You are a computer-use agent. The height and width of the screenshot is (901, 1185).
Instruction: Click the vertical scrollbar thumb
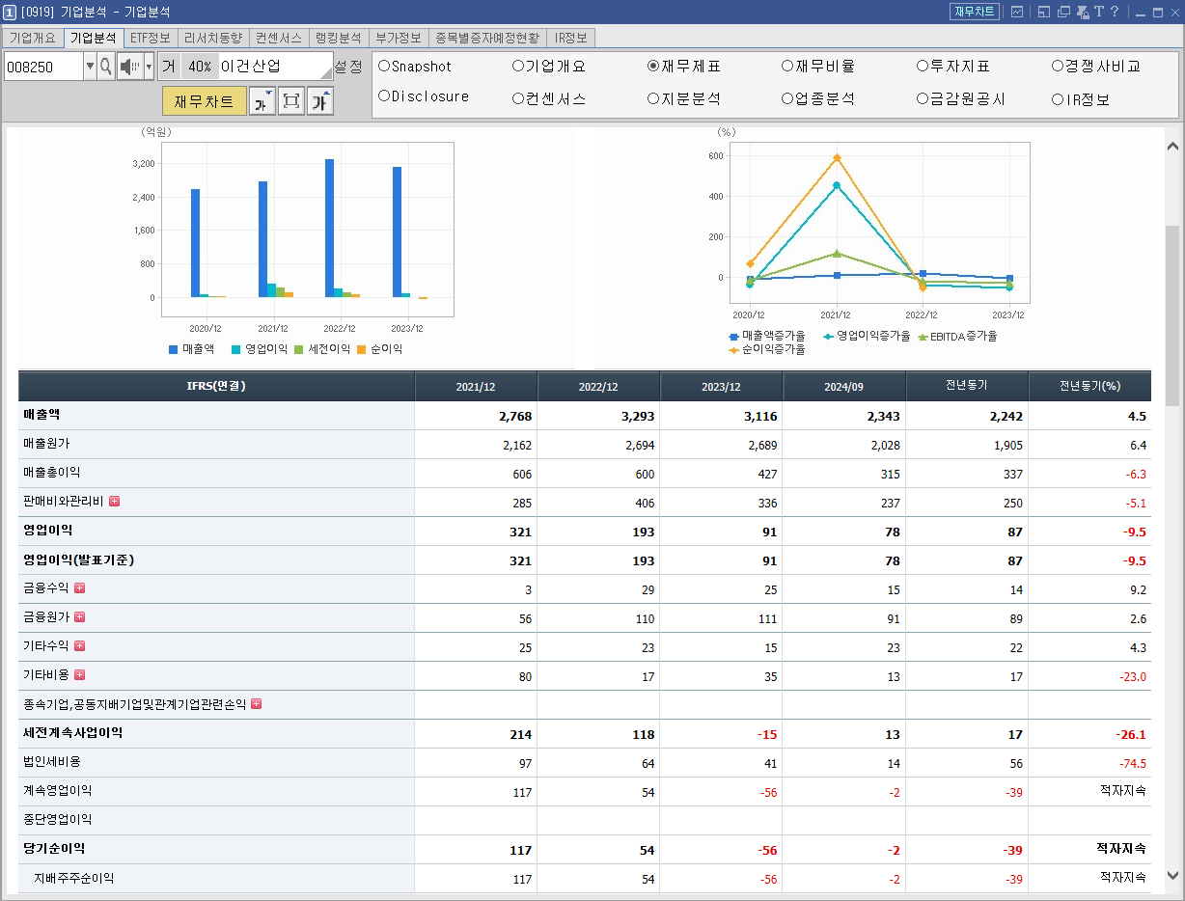(x=1172, y=315)
